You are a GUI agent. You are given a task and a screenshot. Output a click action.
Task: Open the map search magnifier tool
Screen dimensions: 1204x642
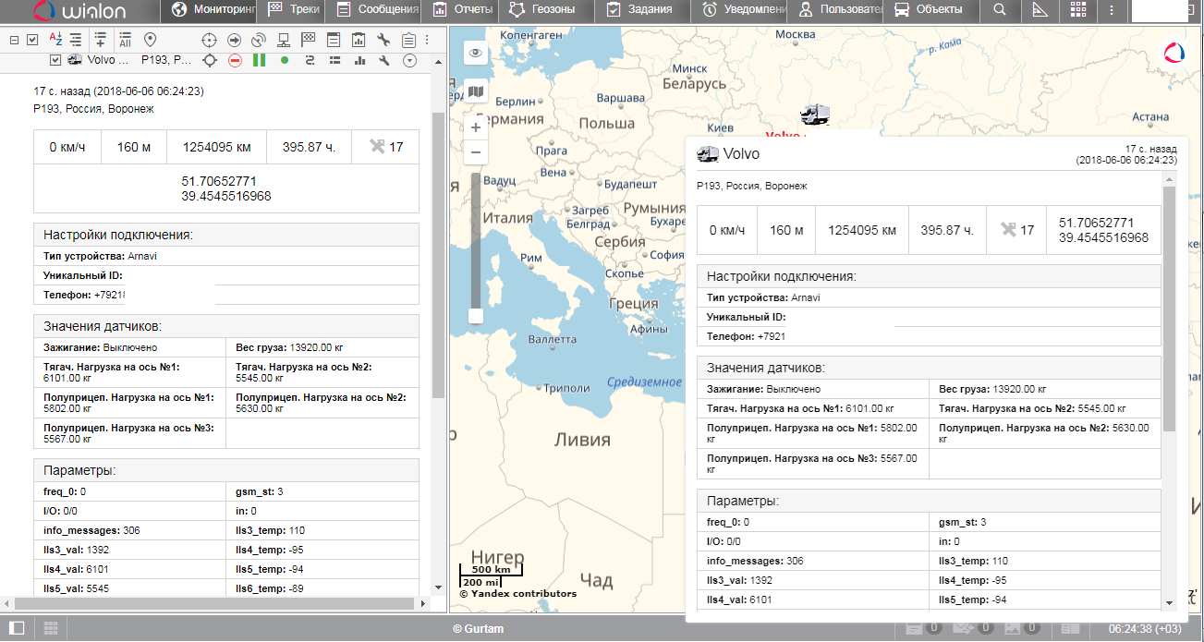(999, 10)
